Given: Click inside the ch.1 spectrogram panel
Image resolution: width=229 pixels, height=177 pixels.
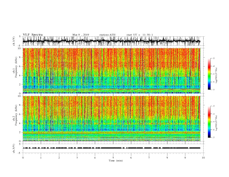Looking at the screenshot, I should 111,71.
